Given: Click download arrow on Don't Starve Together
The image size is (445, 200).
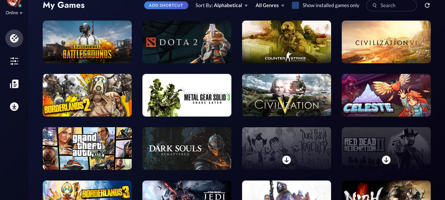Looking at the screenshot, I should point(287,160).
